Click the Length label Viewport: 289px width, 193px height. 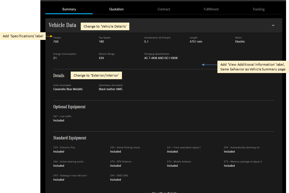(x=194, y=38)
